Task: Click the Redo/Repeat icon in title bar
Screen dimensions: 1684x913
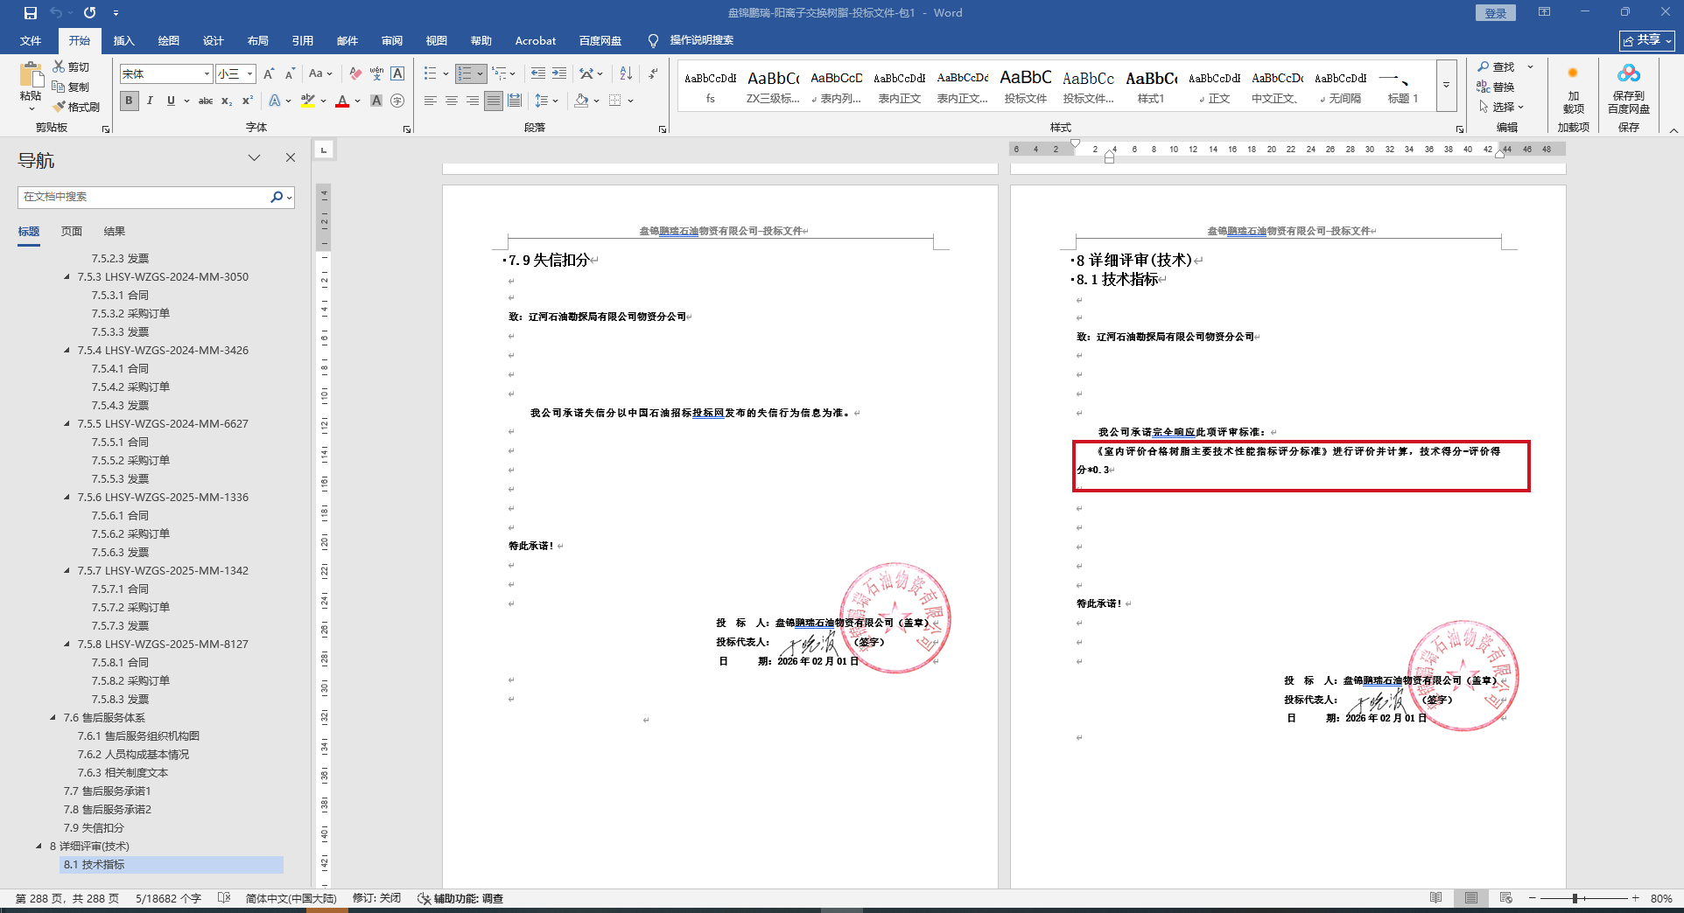Action: click(89, 13)
